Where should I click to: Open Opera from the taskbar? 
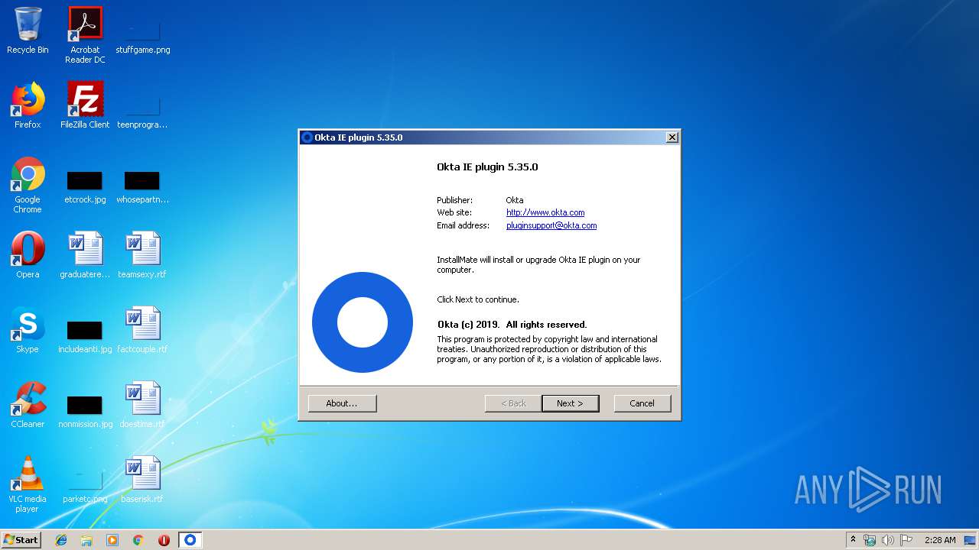coord(164,540)
